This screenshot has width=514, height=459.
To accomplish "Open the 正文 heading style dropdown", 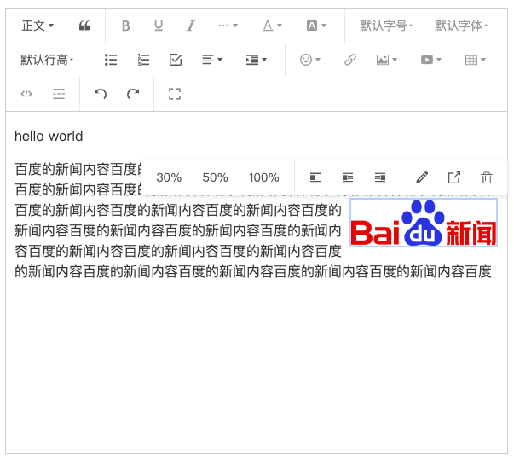I will pos(38,26).
